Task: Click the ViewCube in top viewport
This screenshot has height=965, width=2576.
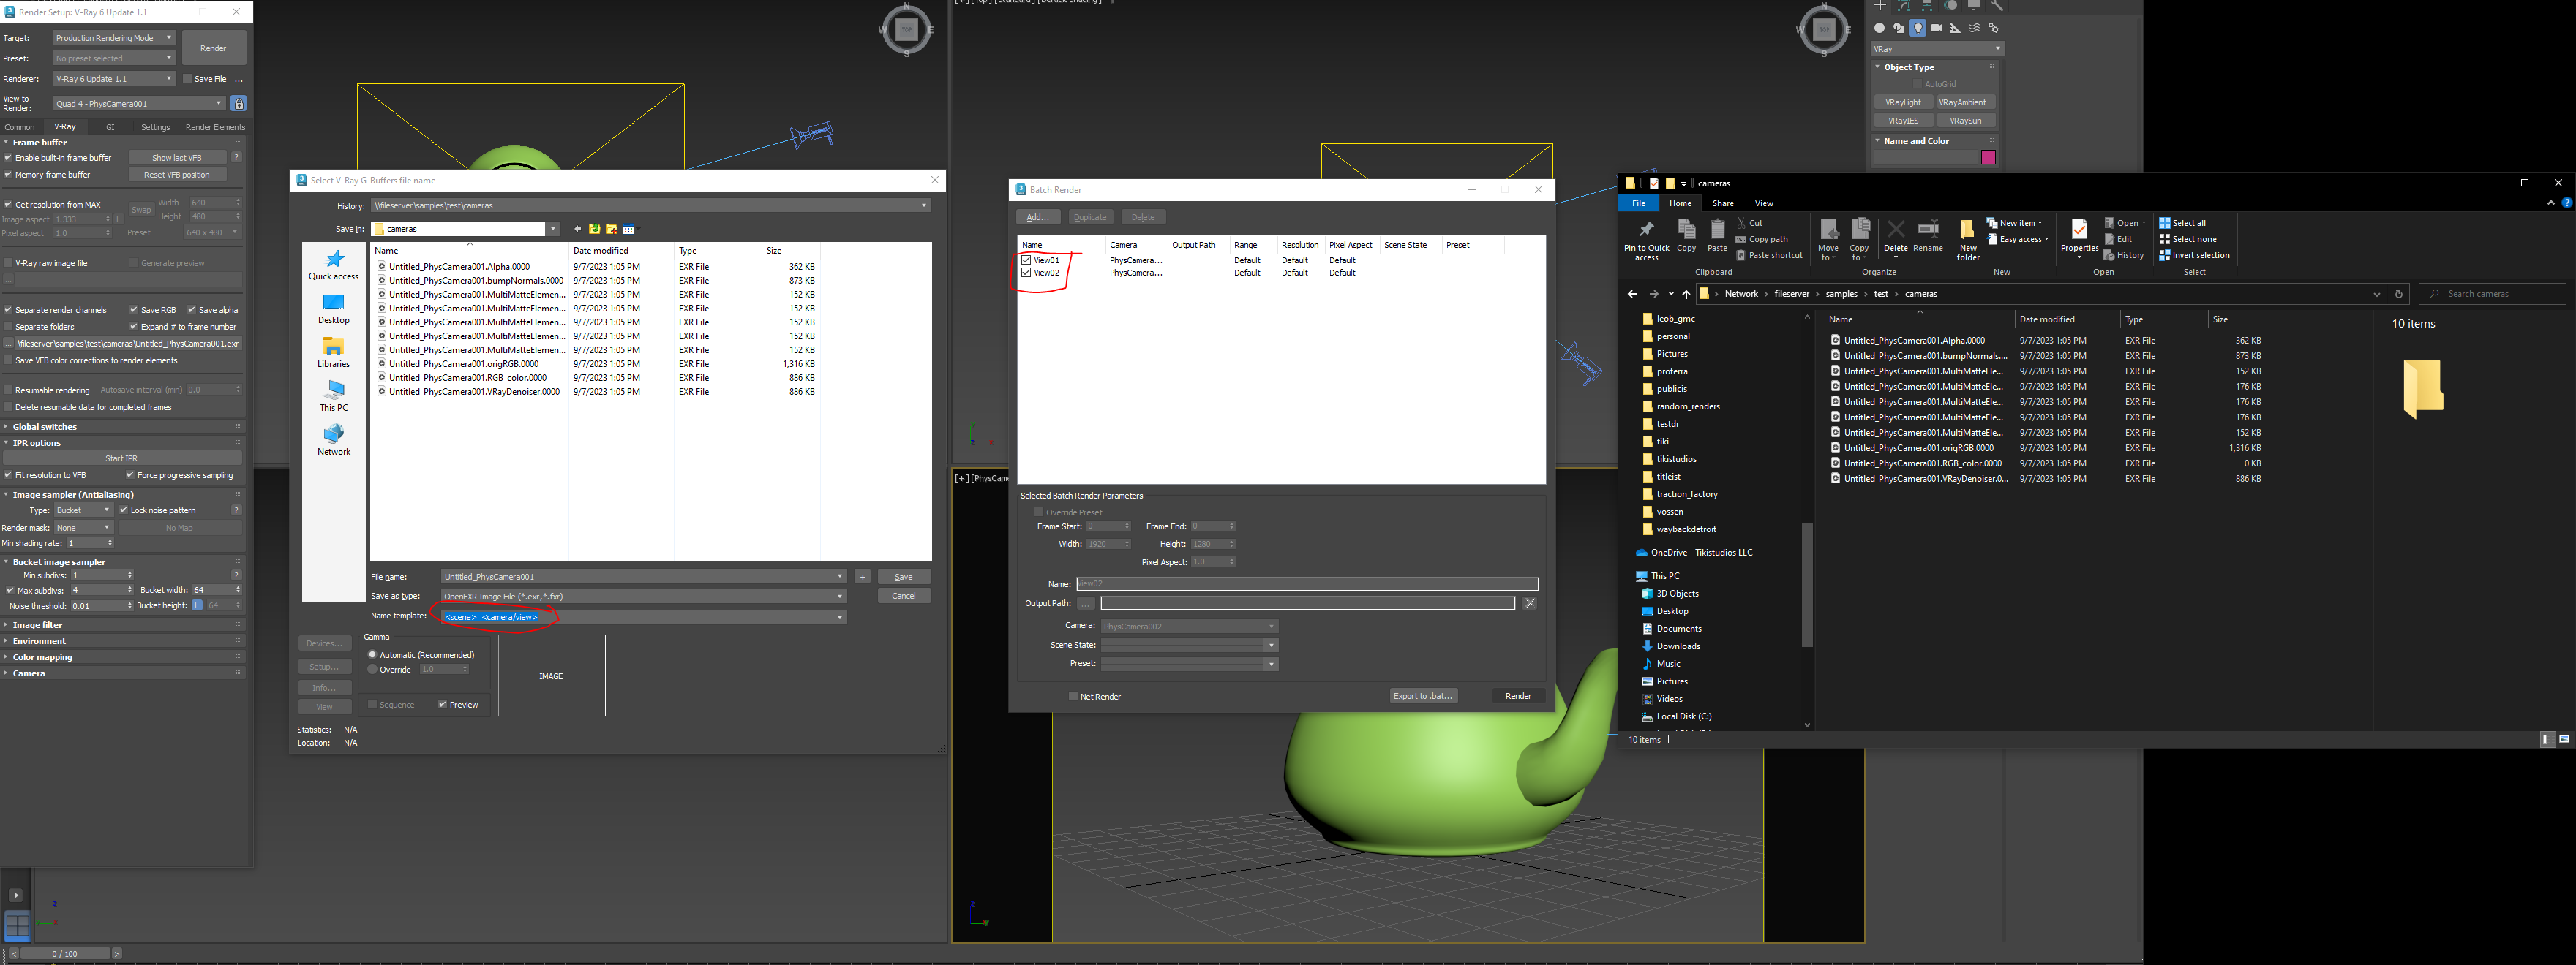Action: pos(1823,29)
